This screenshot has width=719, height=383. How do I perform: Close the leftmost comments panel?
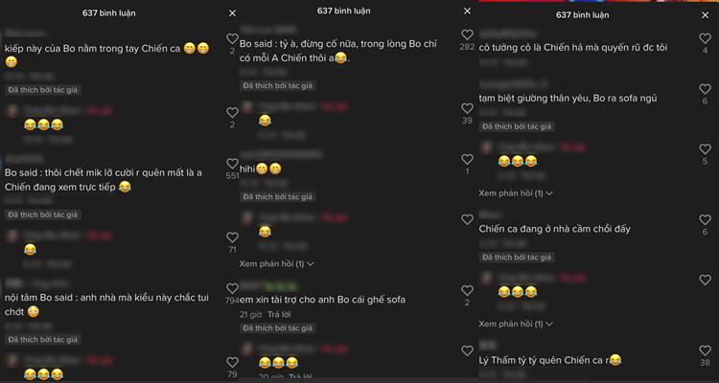click(x=233, y=13)
